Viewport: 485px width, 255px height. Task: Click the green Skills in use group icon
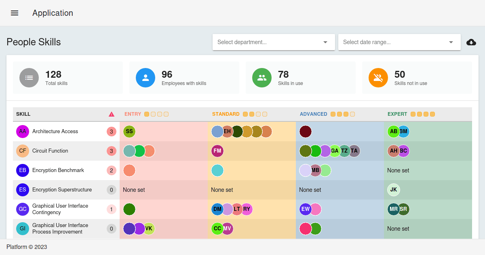tap(261, 78)
